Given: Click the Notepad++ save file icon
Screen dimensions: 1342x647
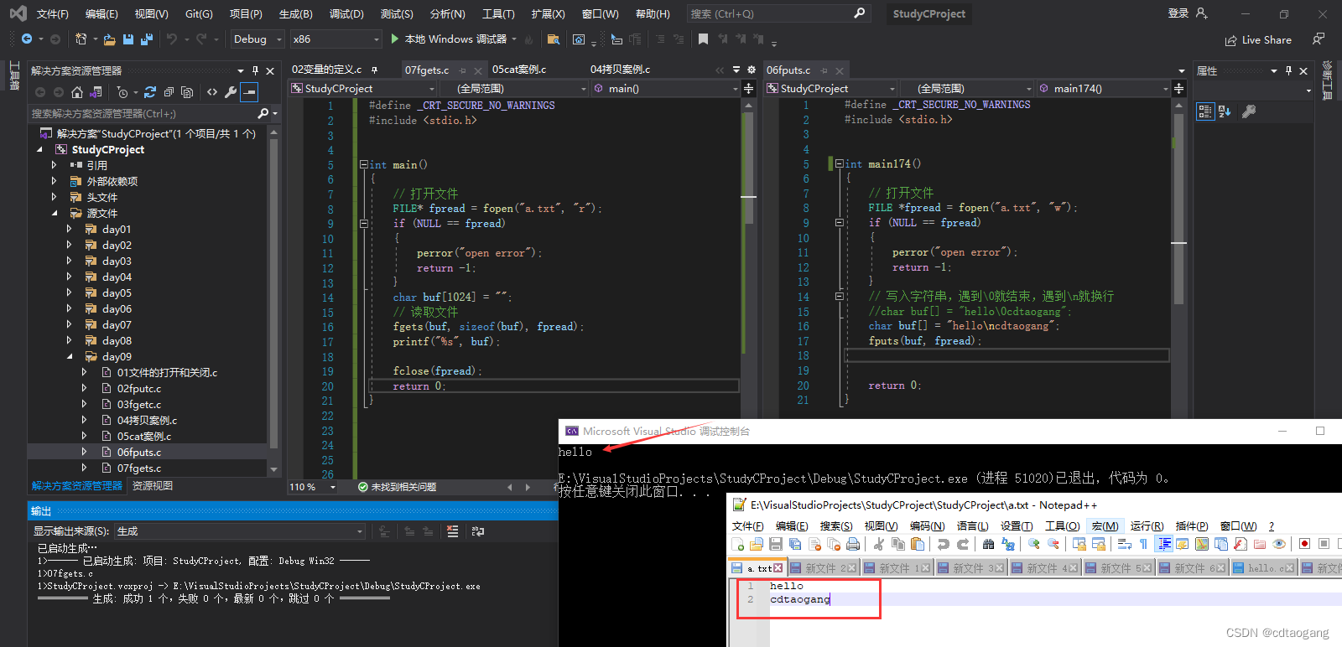Looking at the screenshot, I should 776,544.
